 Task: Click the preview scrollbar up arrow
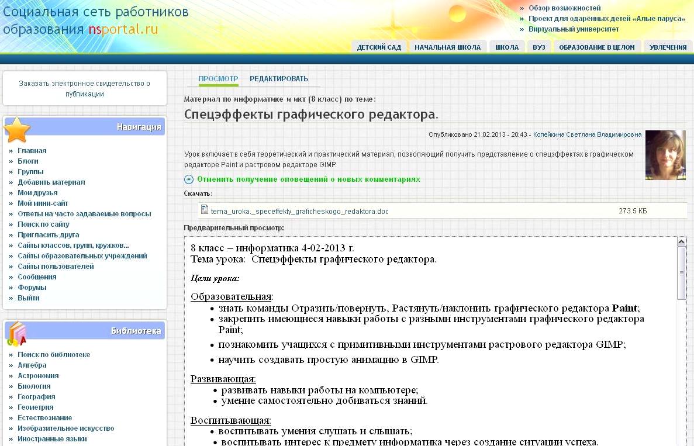pyautogui.click(x=681, y=241)
